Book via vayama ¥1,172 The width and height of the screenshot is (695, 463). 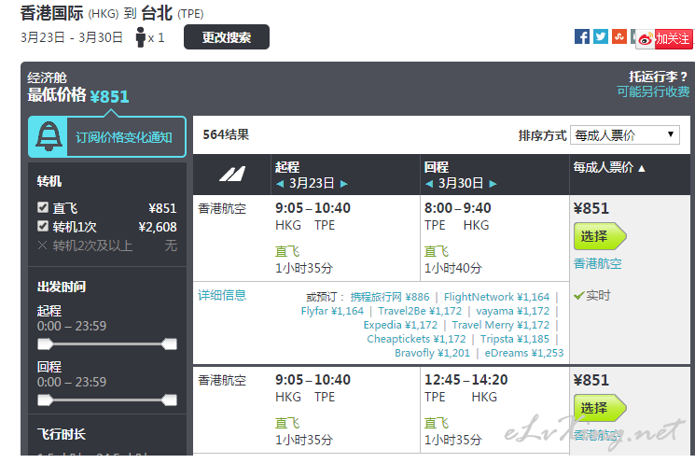pos(513,311)
